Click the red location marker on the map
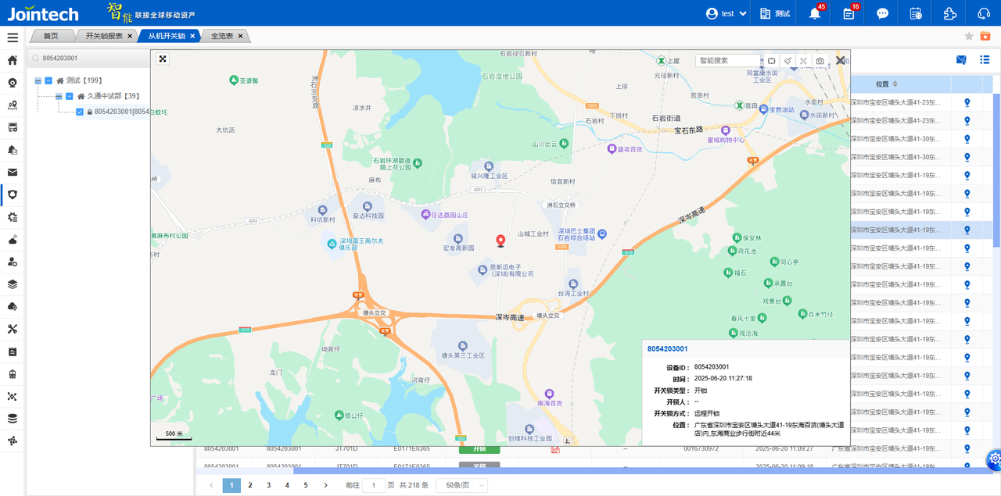Image resolution: width=1001 pixels, height=496 pixels. 501,240
